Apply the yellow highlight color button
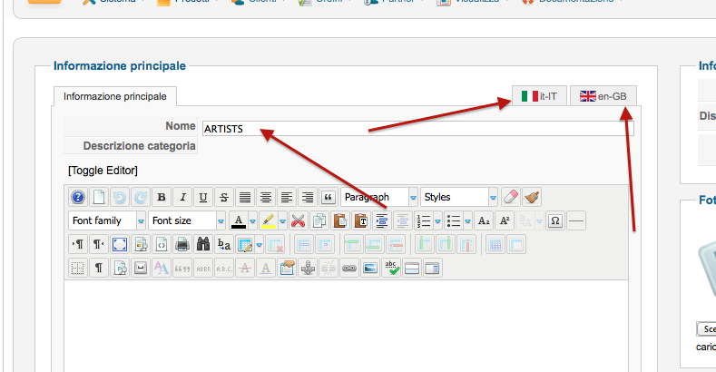The image size is (716, 372). pyautogui.click(x=268, y=220)
